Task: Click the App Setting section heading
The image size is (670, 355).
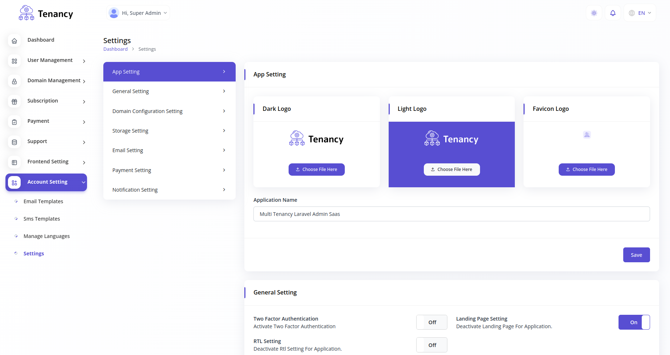Action: click(x=269, y=74)
